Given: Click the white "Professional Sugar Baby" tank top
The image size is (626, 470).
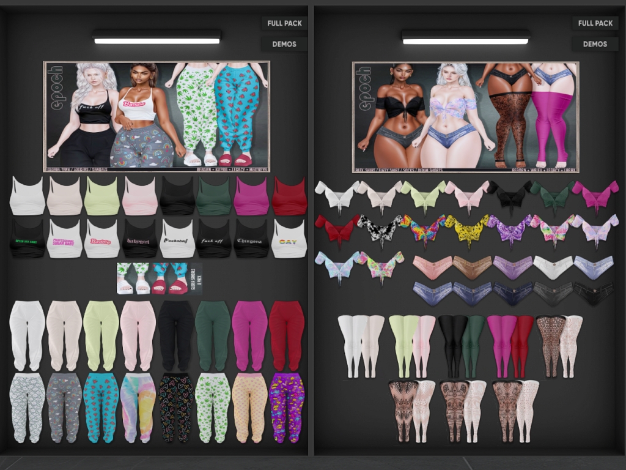Looking at the screenshot, I should click(x=64, y=239).
